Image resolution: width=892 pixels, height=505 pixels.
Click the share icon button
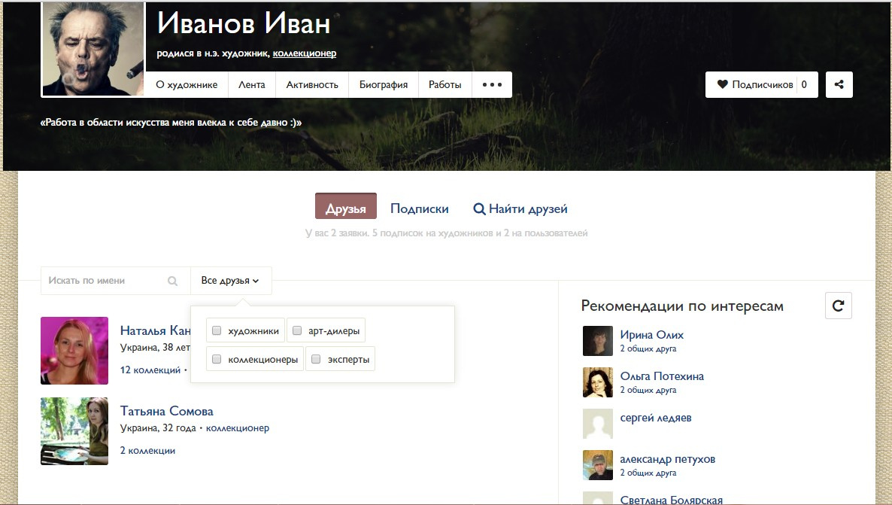click(839, 85)
